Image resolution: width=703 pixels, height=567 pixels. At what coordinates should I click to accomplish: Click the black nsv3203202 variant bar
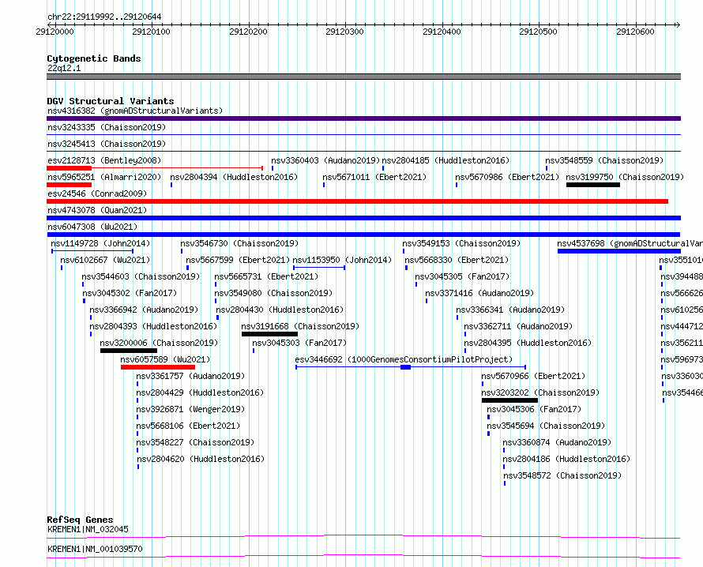pyautogui.click(x=509, y=400)
